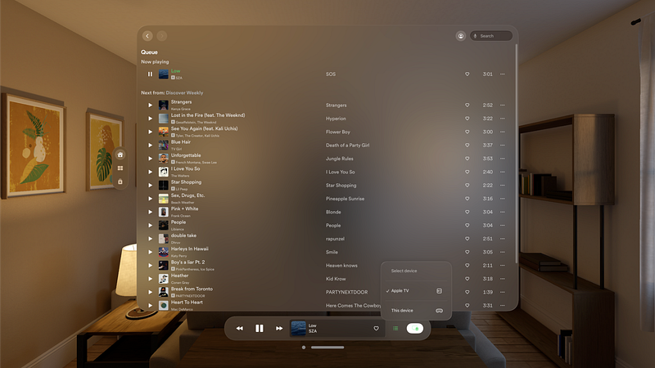655x368 pixels.
Task: Pause the now playing track Low
Action: (150, 74)
